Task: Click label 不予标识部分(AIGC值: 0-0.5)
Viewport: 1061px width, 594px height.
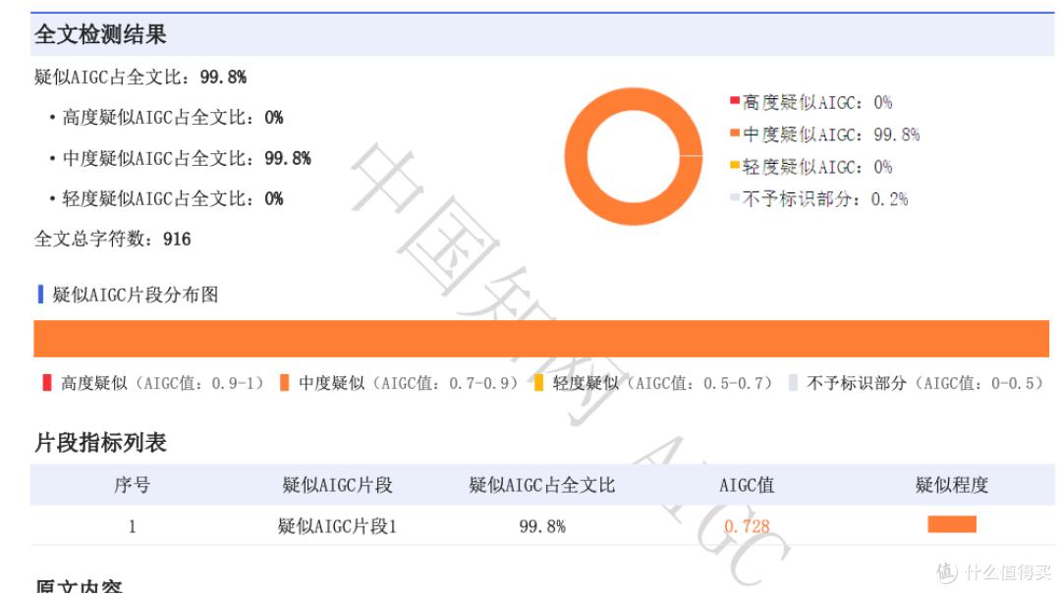Action: (x=925, y=384)
